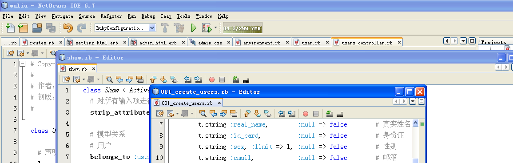Open the View menu
The height and width of the screenshot is (163, 513).
40,16
